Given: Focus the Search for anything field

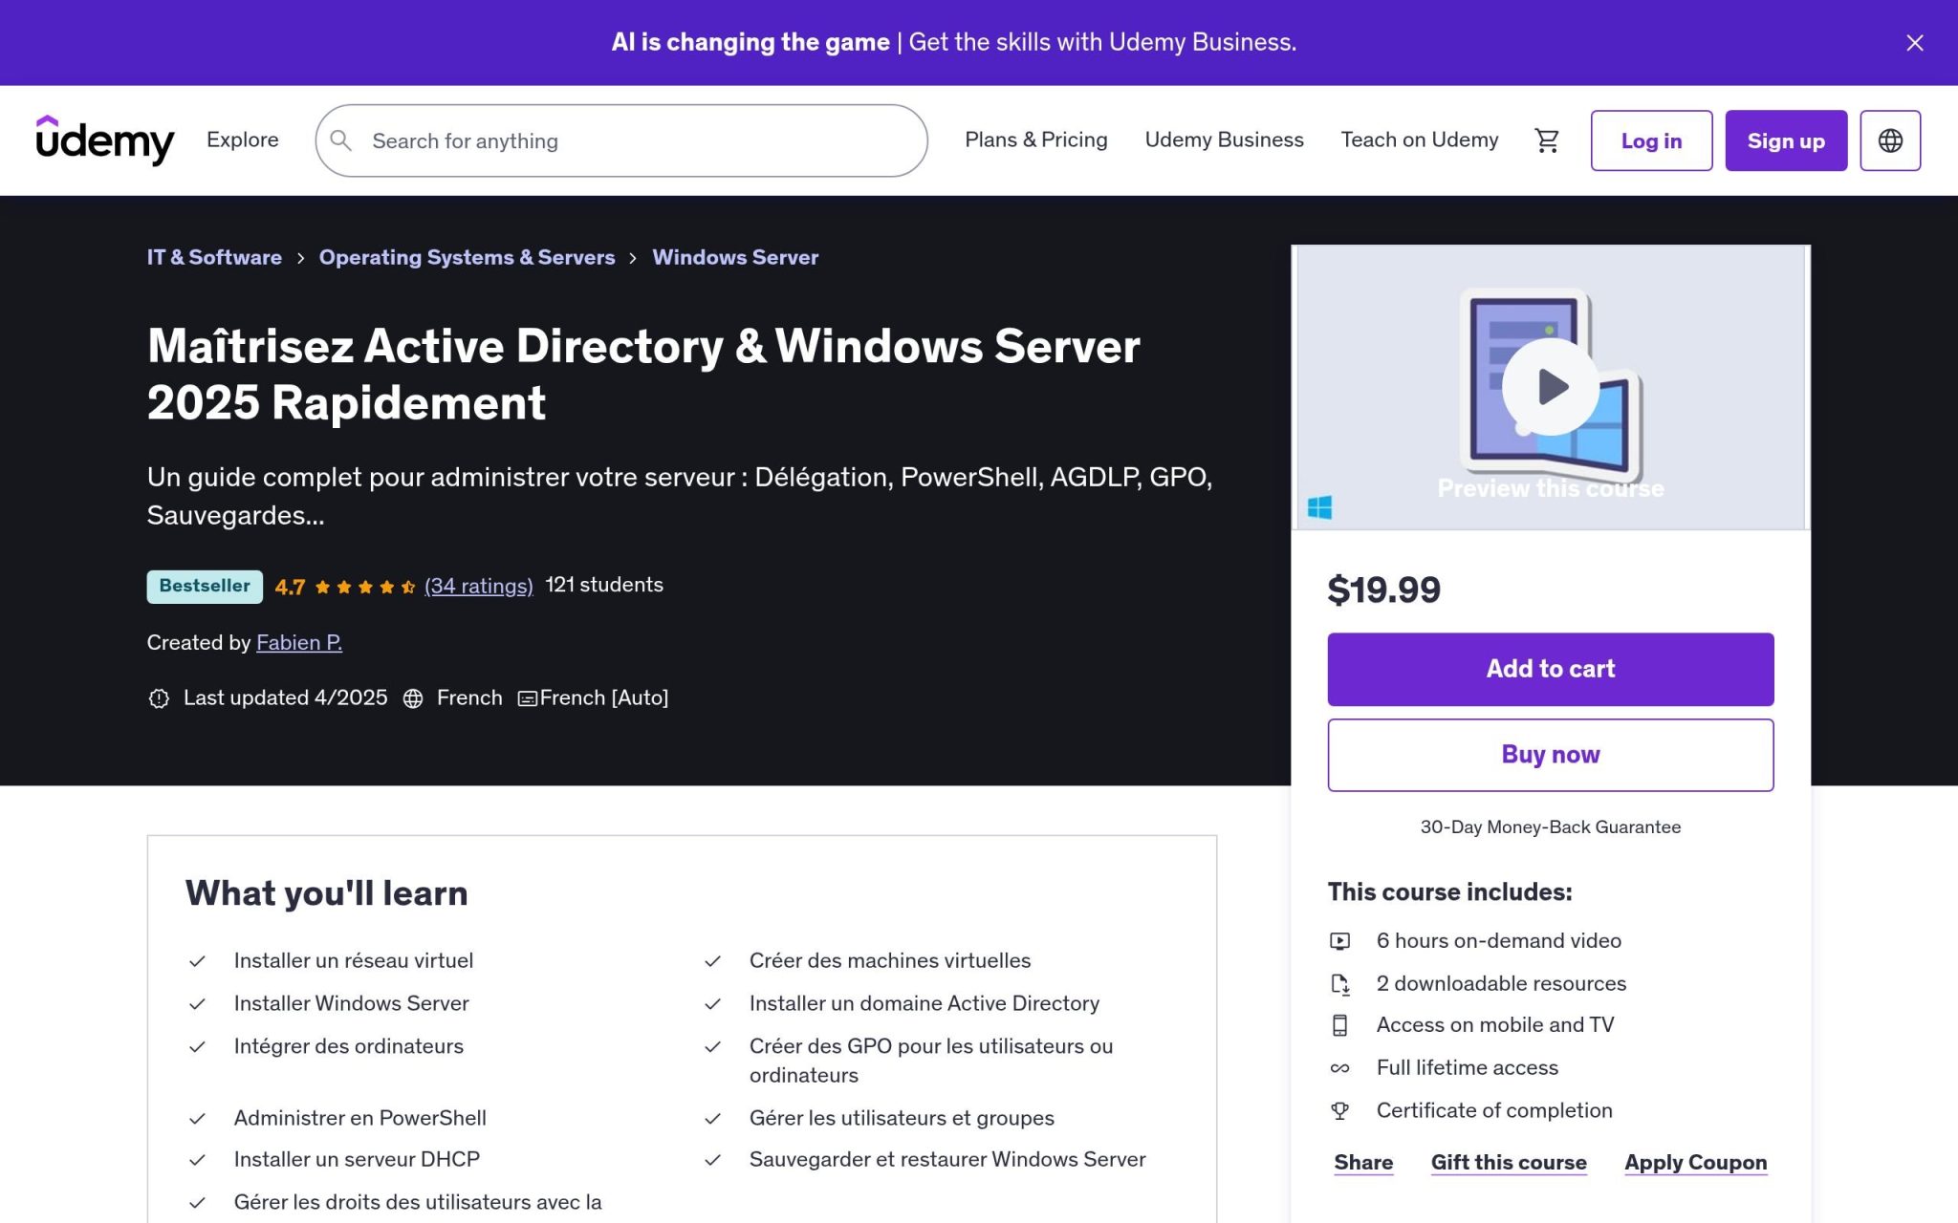Looking at the screenshot, I should [x=621, y=140].
